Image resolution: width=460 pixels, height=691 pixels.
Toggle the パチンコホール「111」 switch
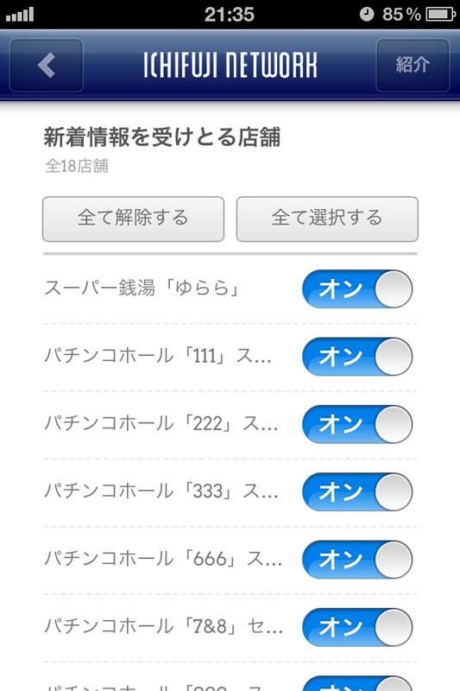[x=357, y=357]
